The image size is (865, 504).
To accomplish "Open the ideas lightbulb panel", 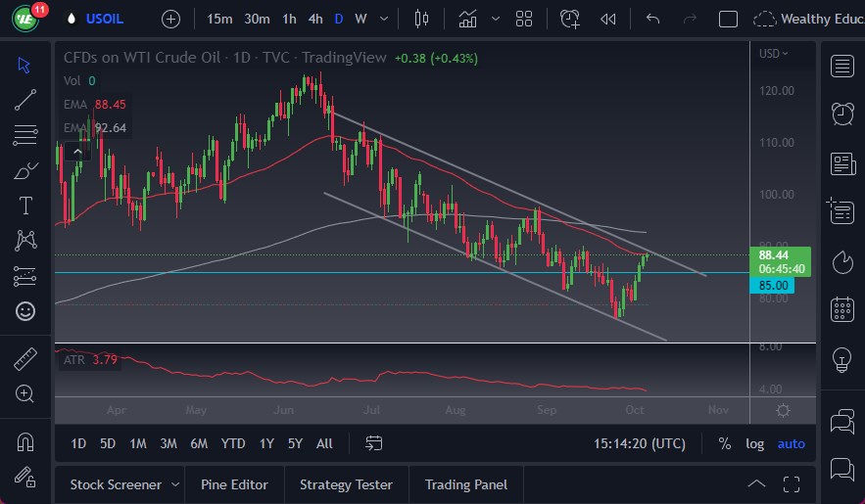I will [841, 359].
